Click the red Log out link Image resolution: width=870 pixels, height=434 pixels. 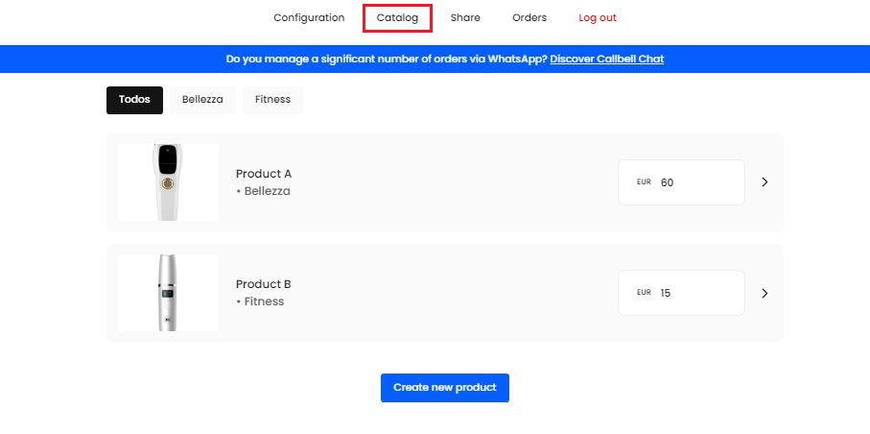point(598,17)
